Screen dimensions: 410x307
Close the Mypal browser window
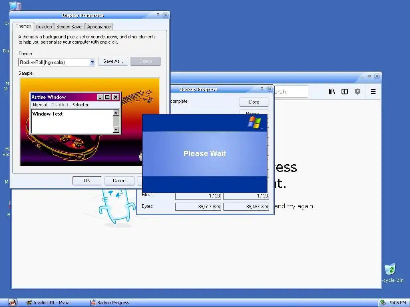[377, 76]
